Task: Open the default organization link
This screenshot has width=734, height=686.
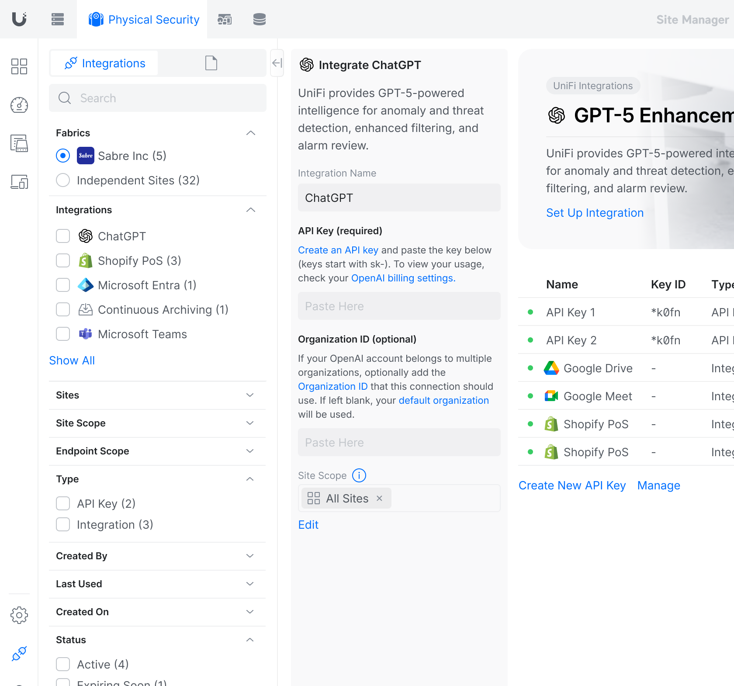Action: click(x=443, y=400)
